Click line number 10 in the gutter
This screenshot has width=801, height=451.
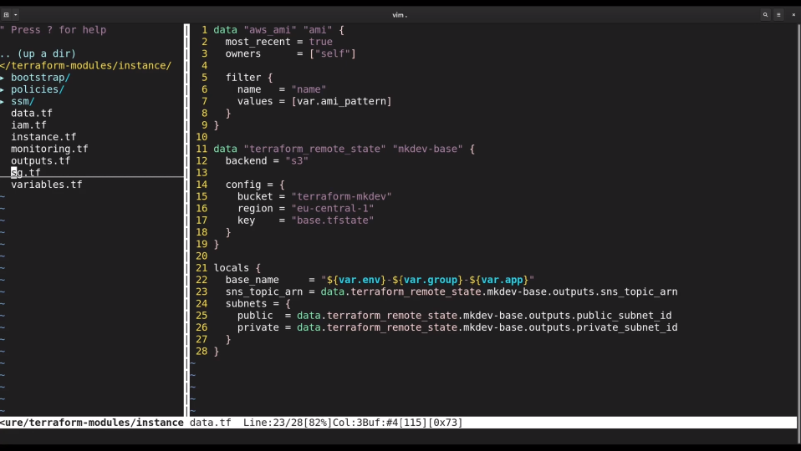(x=202, y=137)
